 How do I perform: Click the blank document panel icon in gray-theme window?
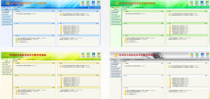point(168,63)
